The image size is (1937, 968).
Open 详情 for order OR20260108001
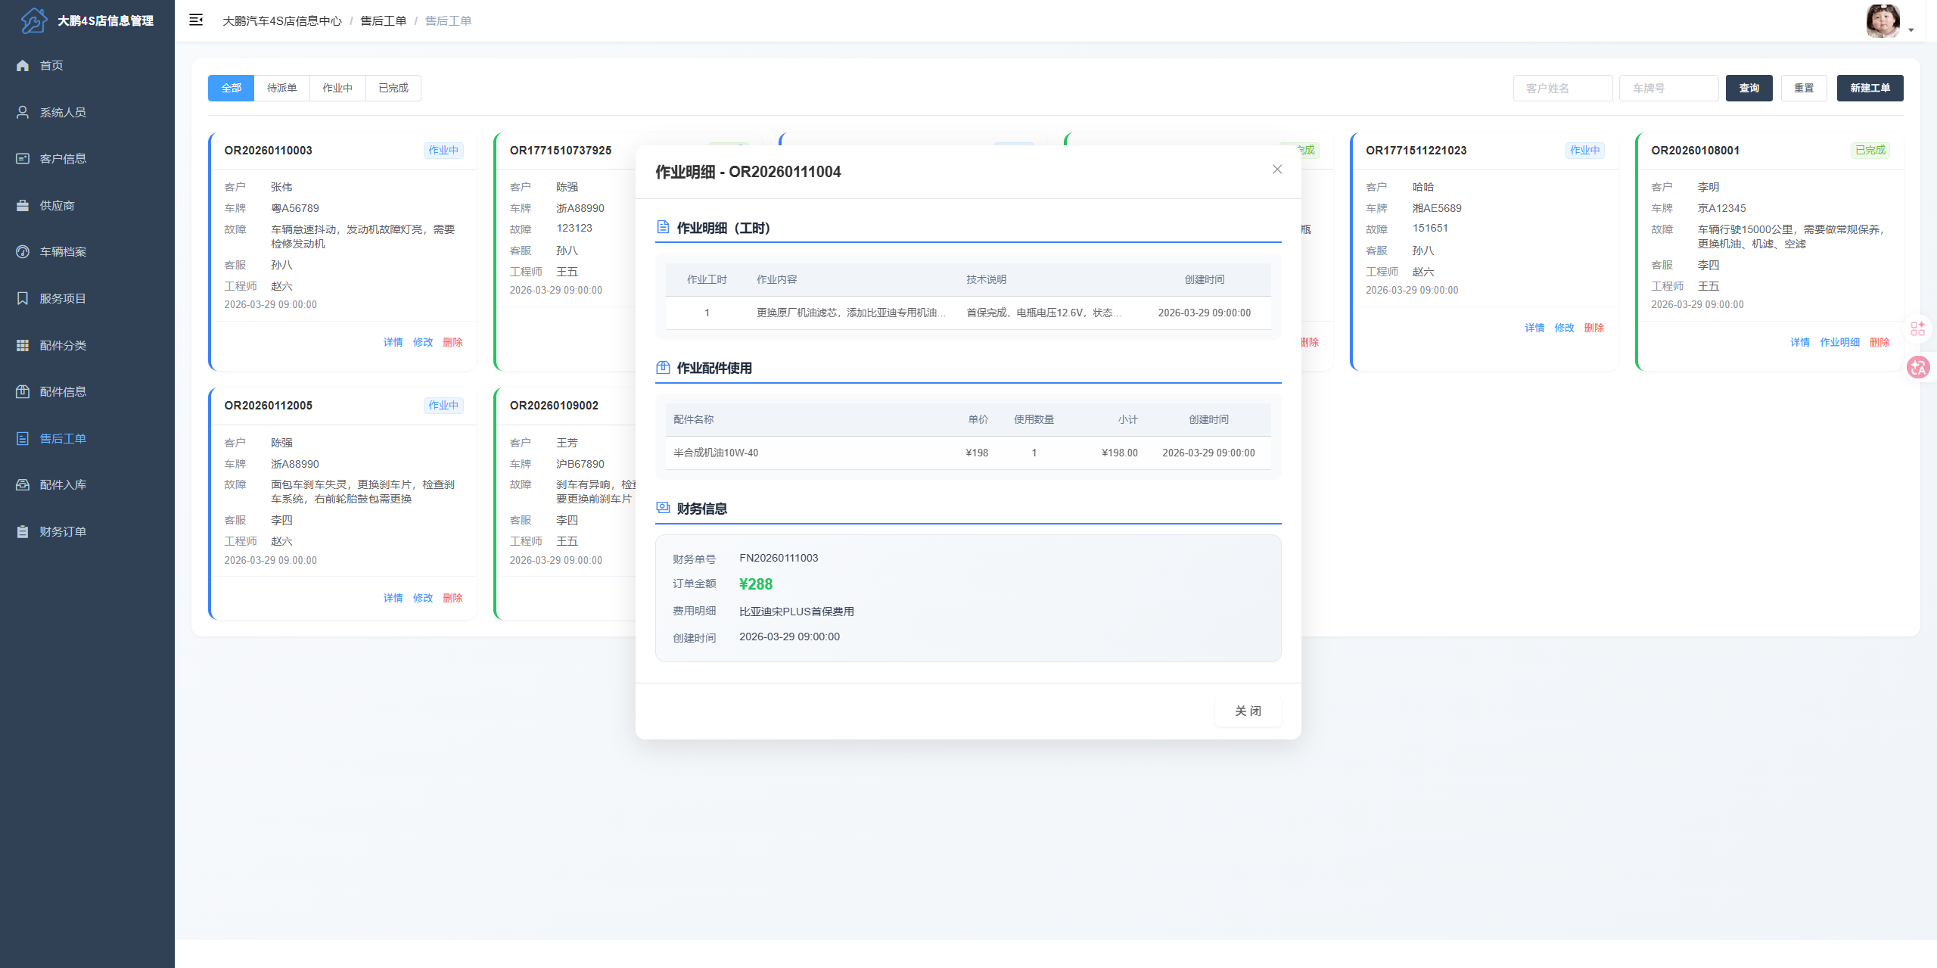tap(1800, 342)
